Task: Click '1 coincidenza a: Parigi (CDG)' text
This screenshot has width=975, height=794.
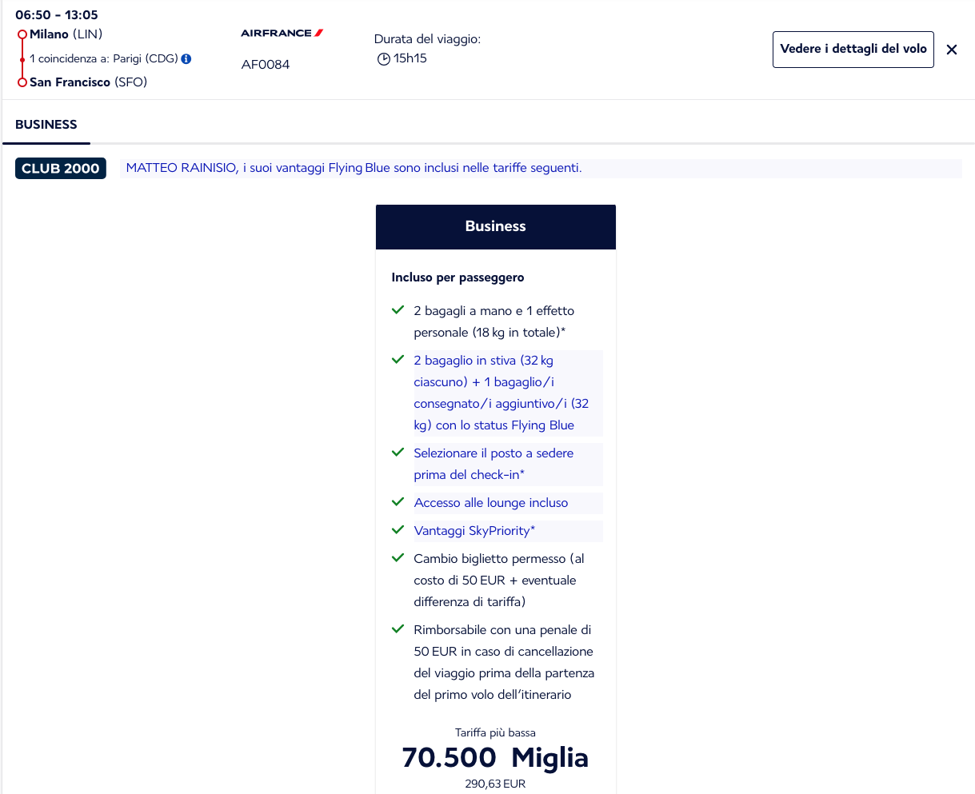Action: pos(104,58)
